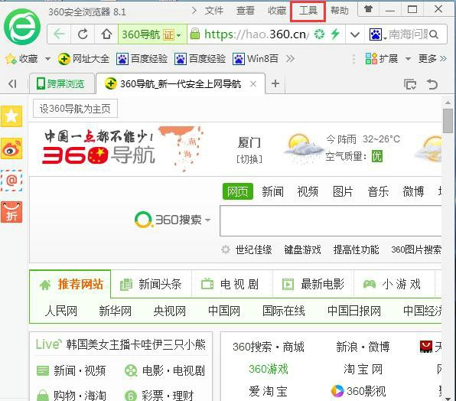Switch to the 跨屏浏览 tab
This screenshot has width=456, height=401.
(61, 83)
